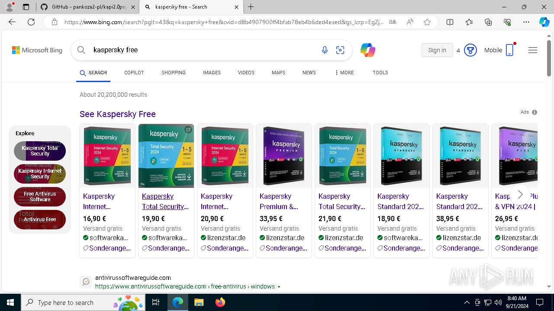Open File Explorer from taskbar
Screen dimensions: 554x311
[x=199, y=302]
